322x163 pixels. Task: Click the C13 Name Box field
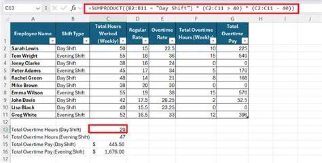point(20,8)
